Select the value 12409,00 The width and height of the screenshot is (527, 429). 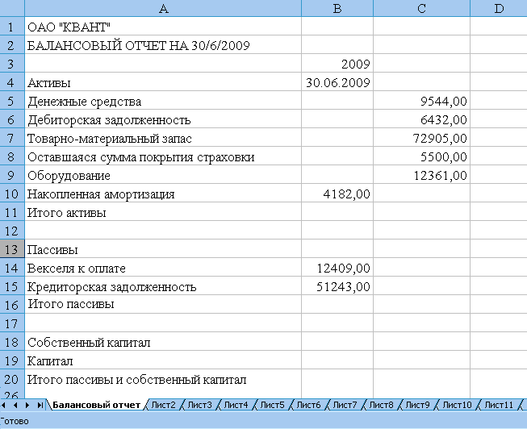pos(337,268)
